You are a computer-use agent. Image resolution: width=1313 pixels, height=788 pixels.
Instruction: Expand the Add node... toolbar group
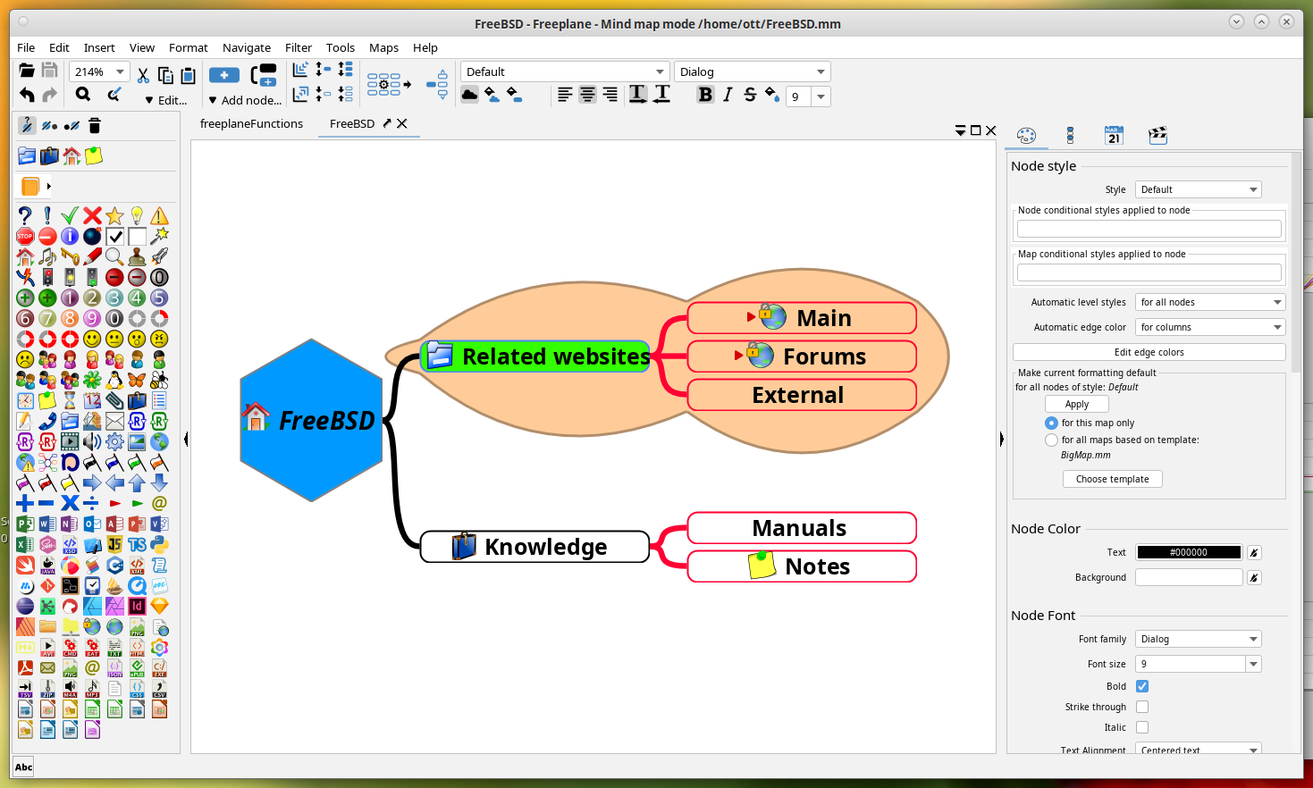[x=245, y=100]
